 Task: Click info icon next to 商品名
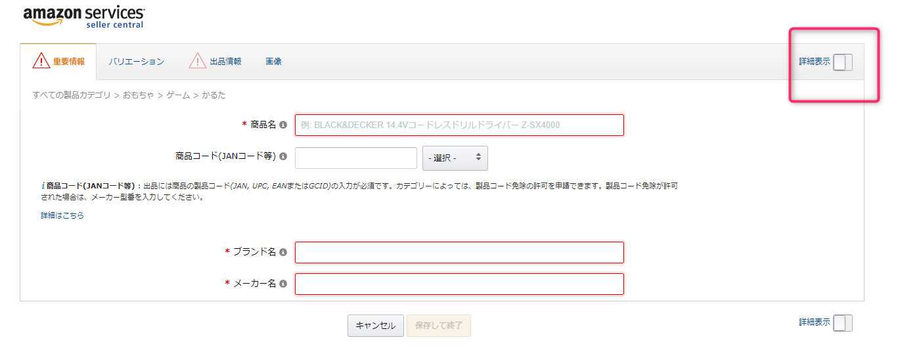283,125
